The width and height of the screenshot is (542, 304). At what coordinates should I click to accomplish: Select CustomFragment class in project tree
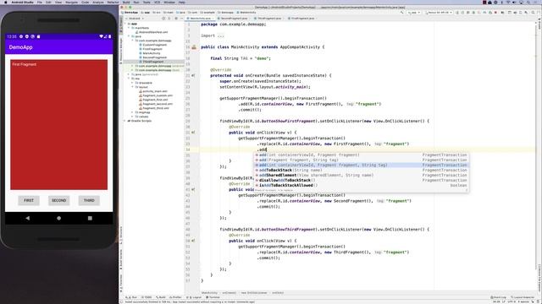(154, 45)
